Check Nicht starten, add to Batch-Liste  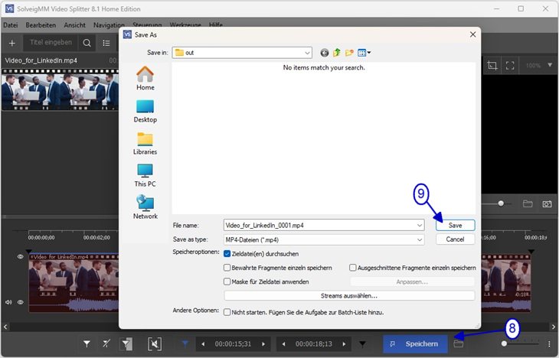(x=227, y=312)
